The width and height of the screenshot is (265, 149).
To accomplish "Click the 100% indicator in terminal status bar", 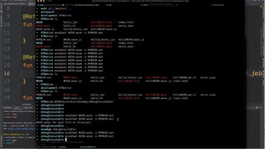I will (144, 5).
